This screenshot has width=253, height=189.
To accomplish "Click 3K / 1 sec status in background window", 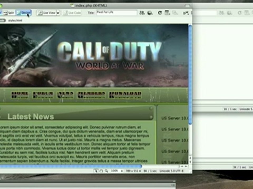I will [x=240, y=167].
